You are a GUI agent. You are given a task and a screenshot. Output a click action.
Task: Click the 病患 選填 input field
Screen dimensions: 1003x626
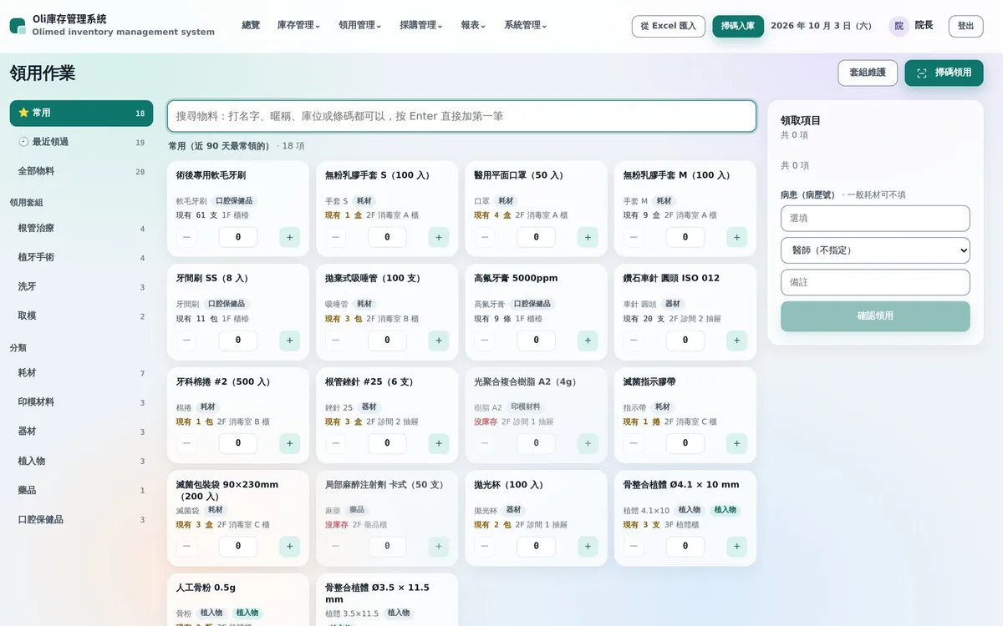coord(875,219)
